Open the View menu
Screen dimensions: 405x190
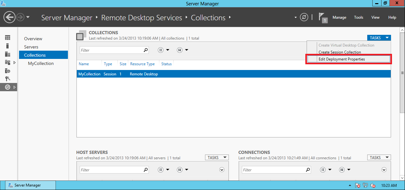click(375, 17)
